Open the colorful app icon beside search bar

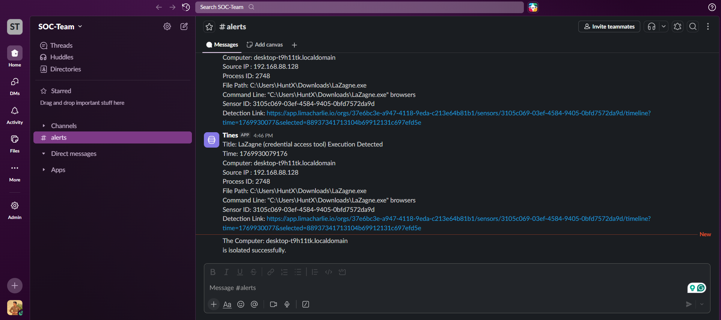(533, 7)
